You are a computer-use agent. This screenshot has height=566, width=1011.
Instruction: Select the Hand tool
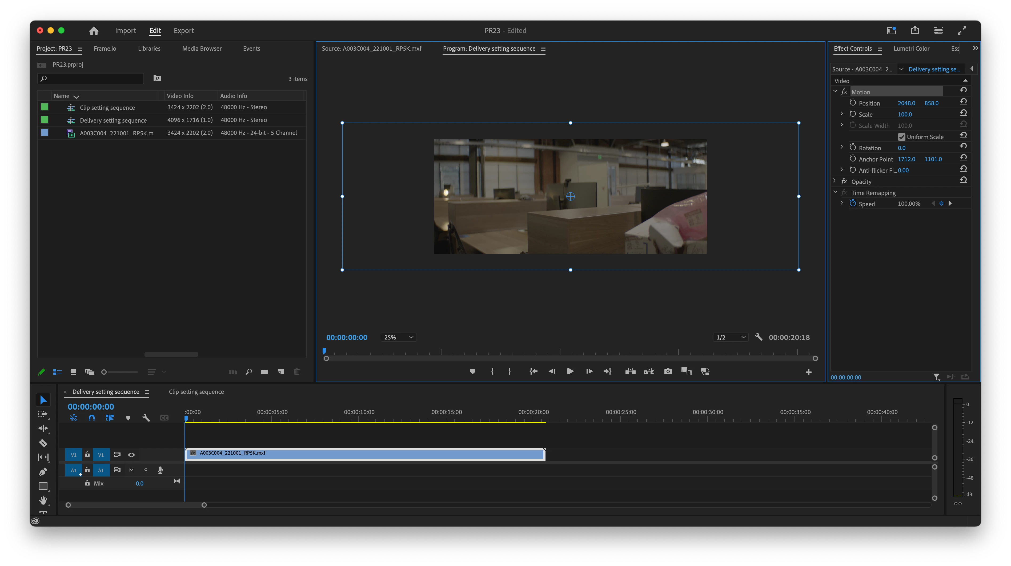tap(43, 500)
